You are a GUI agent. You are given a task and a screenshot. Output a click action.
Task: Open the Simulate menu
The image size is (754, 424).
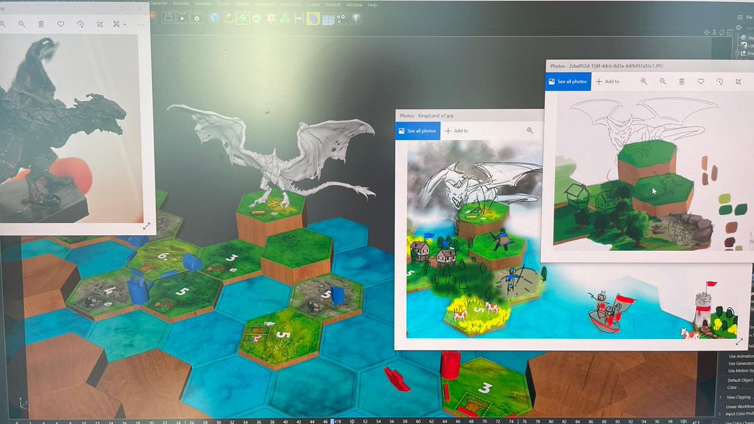click(204, 4)
